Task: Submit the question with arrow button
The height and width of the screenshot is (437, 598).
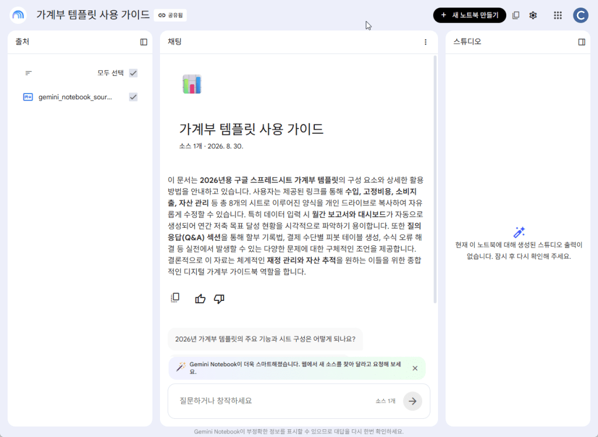Action: [413, 401]
